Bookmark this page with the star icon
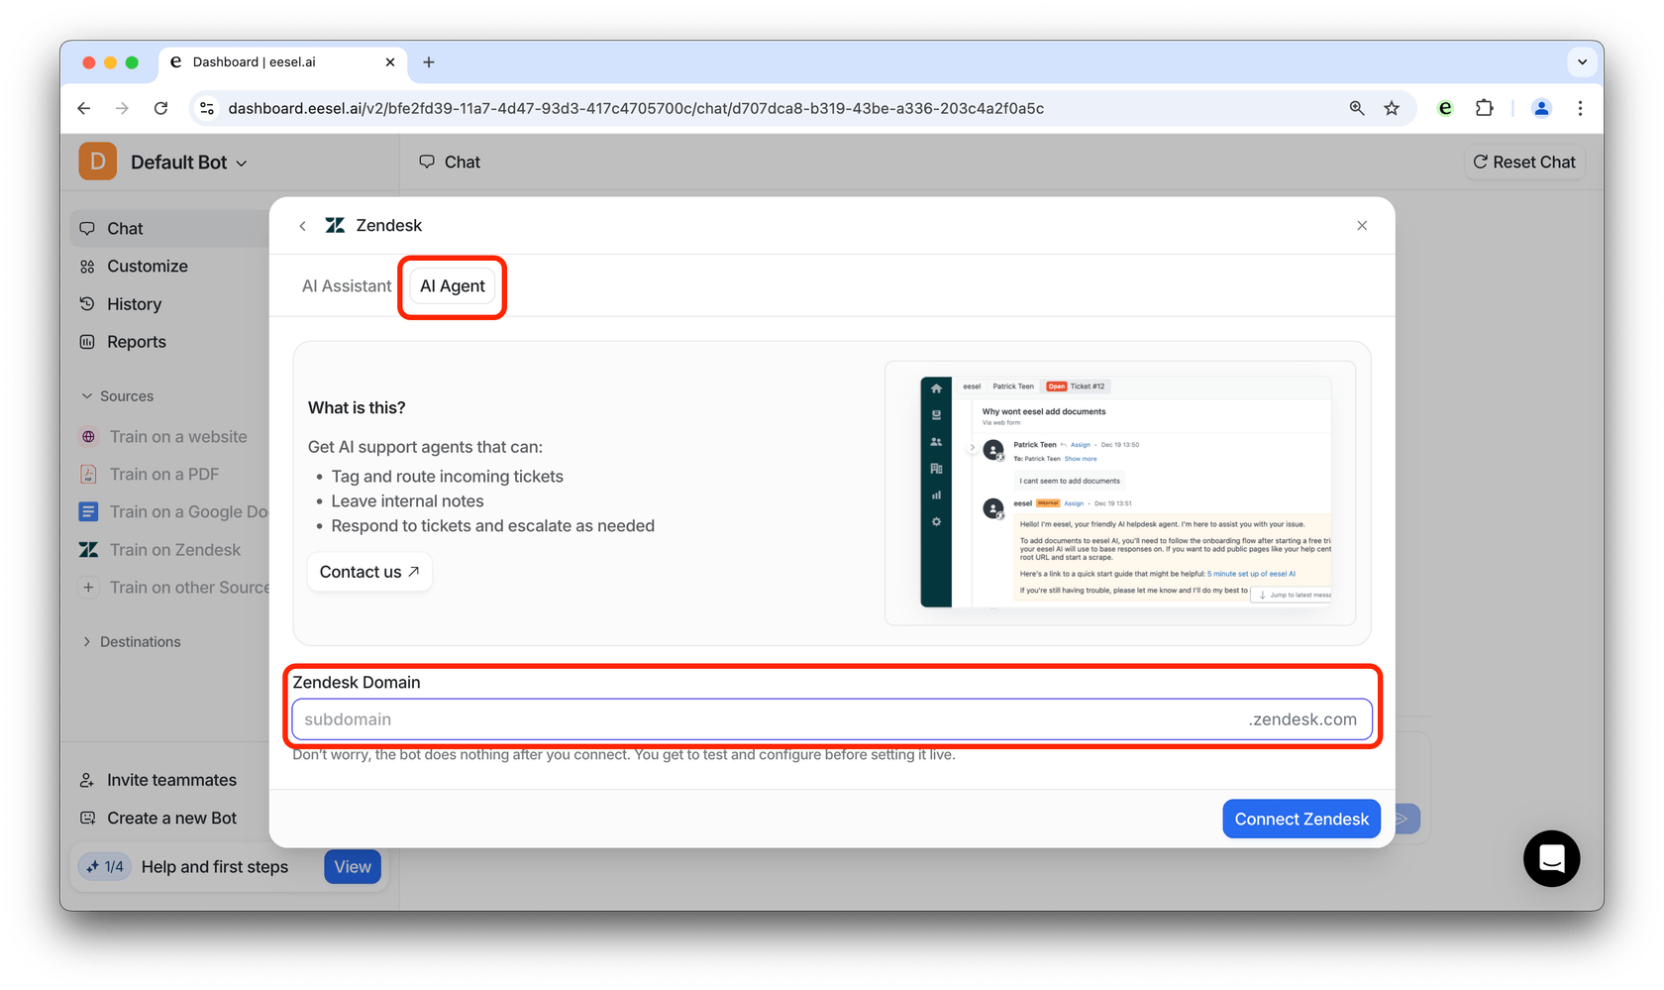Image resolution: width=1664 pixels, height=990 pixels. tap(1392, 108)
